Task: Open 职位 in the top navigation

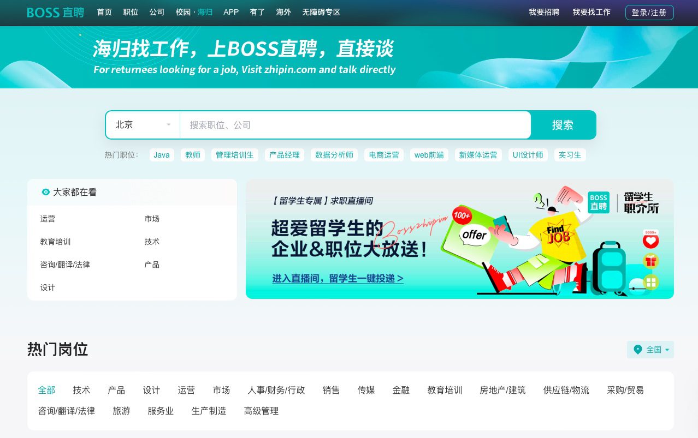Action: coord(131,12)
